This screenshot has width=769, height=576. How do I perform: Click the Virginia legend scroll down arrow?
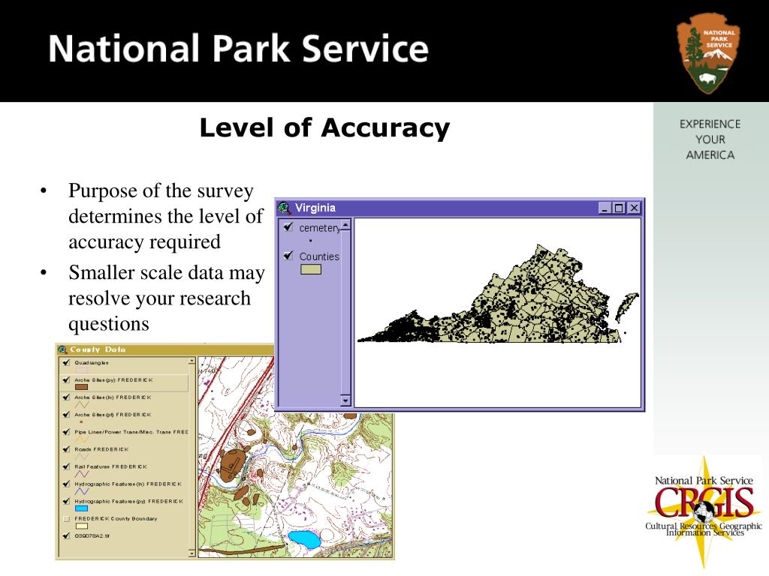pos(345,400)
